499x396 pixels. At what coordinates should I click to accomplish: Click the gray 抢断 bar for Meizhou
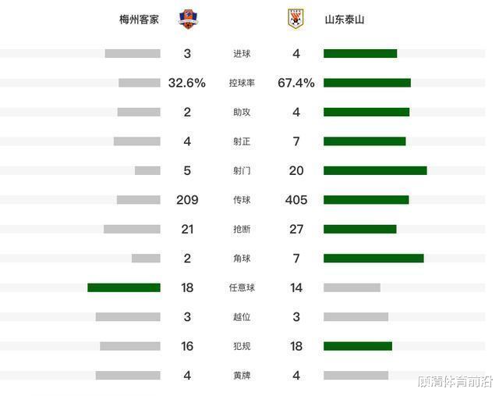click(x=132, y=229)
